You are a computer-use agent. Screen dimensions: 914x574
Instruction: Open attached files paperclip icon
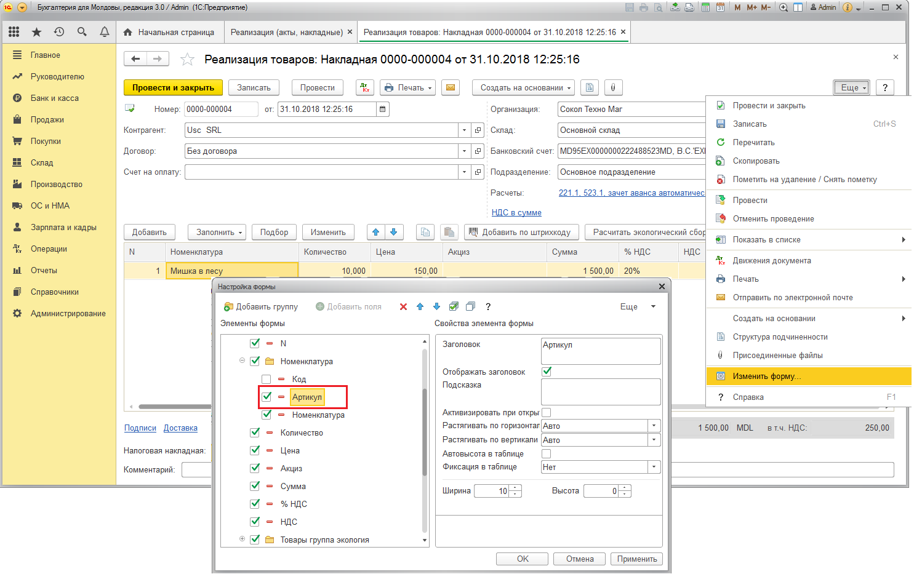pyautogui.click(x=613, y=87)
